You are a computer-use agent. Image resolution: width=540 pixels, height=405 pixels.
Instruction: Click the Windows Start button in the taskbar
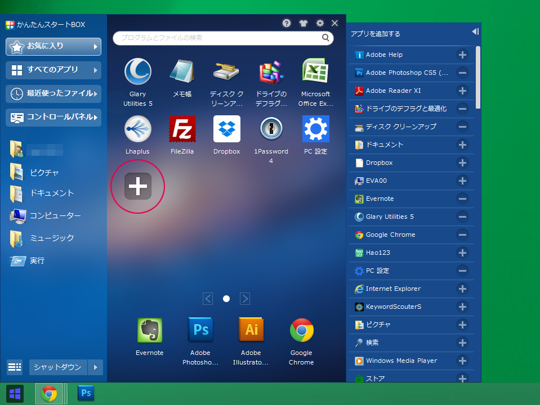[15, 394]
